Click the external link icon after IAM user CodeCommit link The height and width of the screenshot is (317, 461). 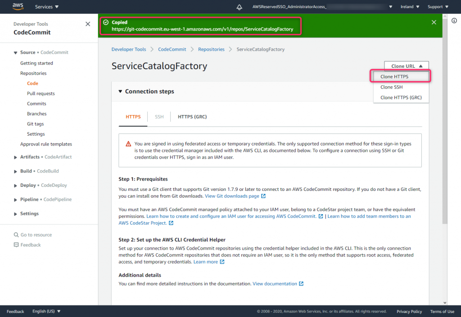click(x=321, y=216)
